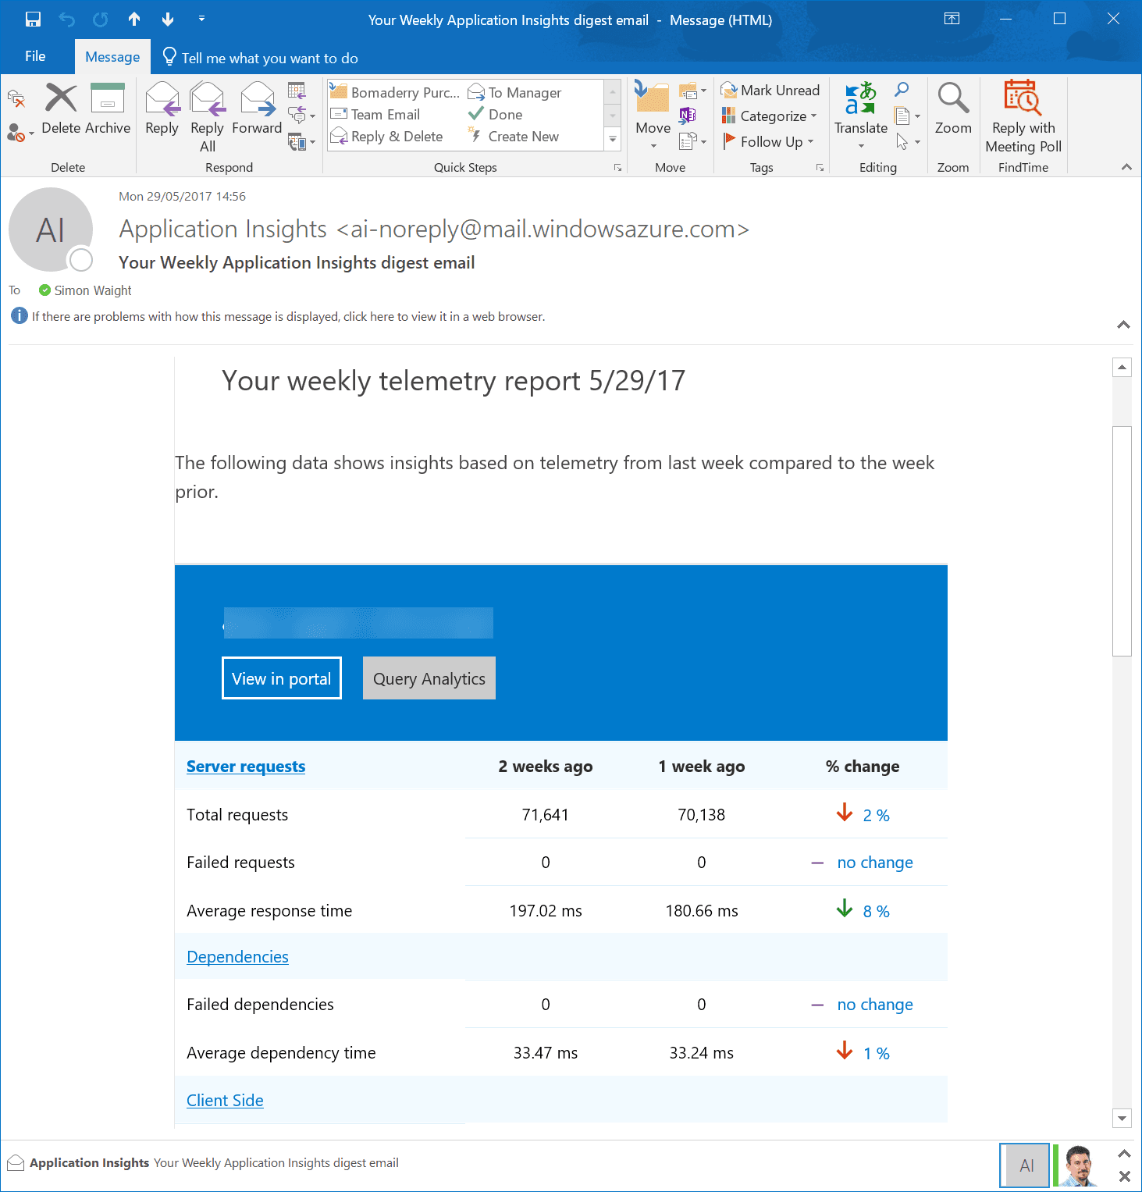
Task: Click Reply with Meeting Poll
Action: 1023,117
